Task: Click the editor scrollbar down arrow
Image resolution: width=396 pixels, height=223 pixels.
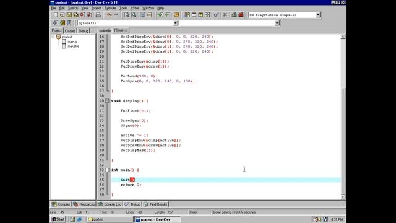Action: coord(343,197)
